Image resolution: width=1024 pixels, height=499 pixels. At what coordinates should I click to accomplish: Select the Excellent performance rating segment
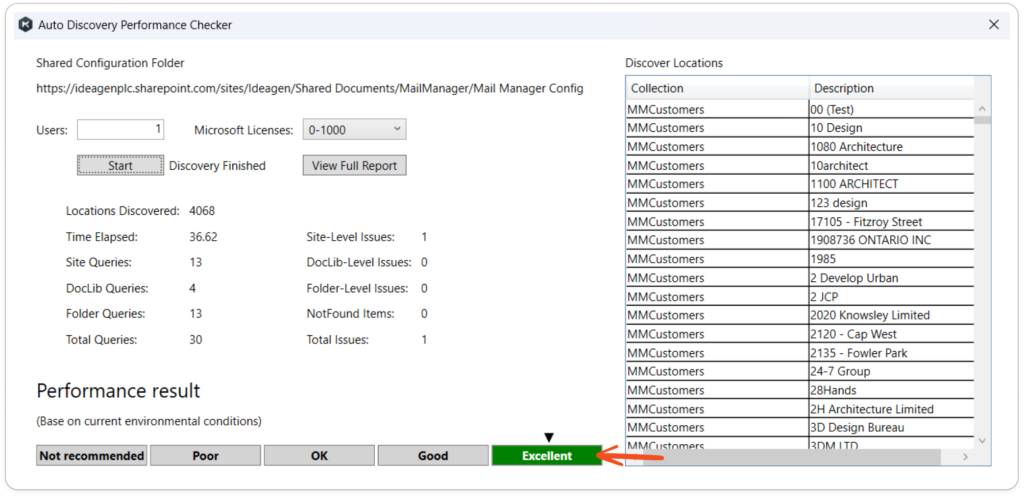[x=547, y=456]
